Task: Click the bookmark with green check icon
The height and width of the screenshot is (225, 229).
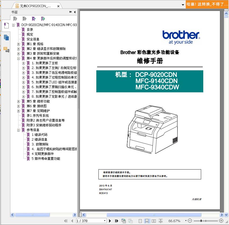Action: tap(43, 19)
